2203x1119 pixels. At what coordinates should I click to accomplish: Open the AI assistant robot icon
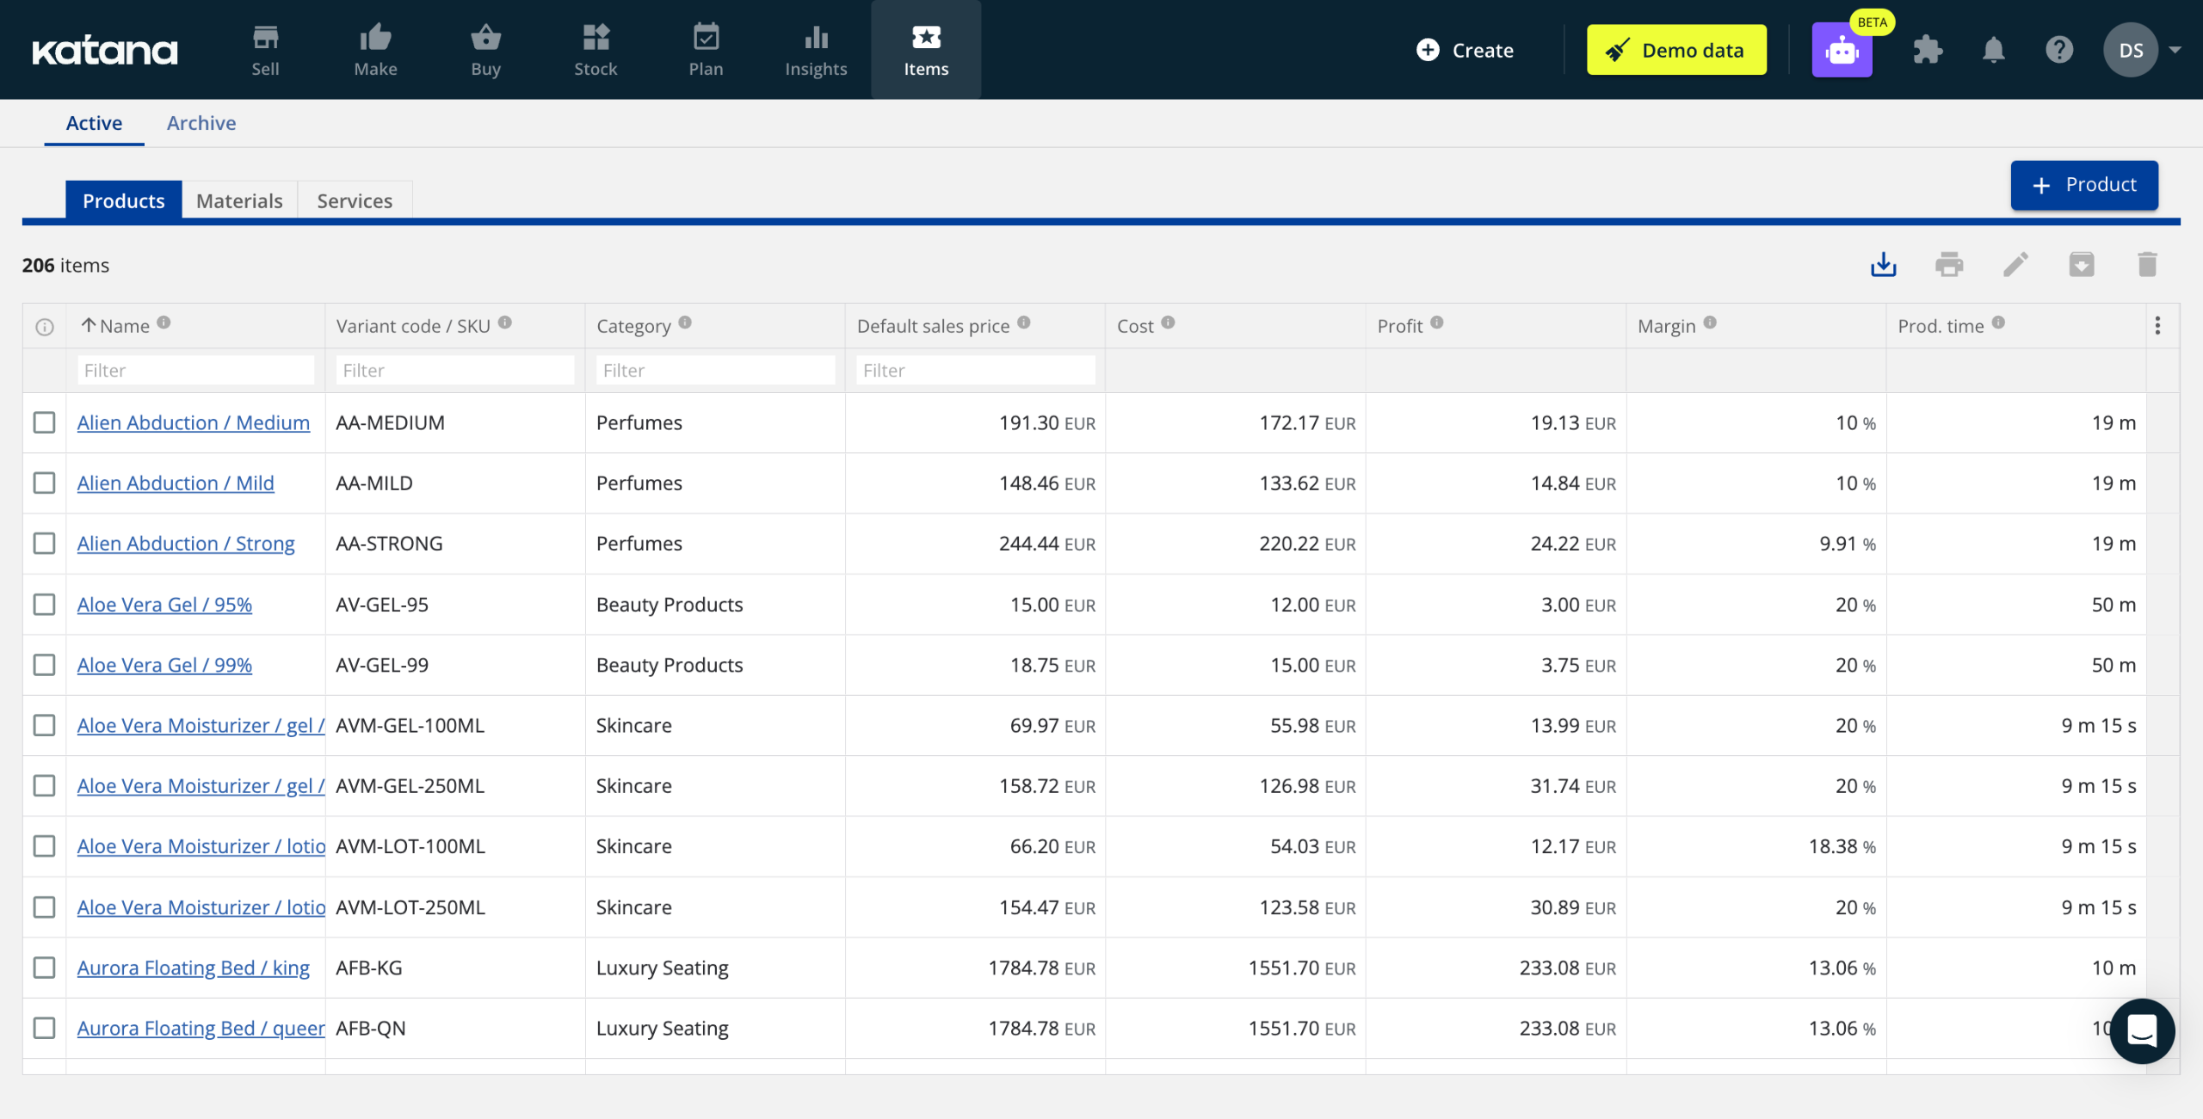point(1842,51)
